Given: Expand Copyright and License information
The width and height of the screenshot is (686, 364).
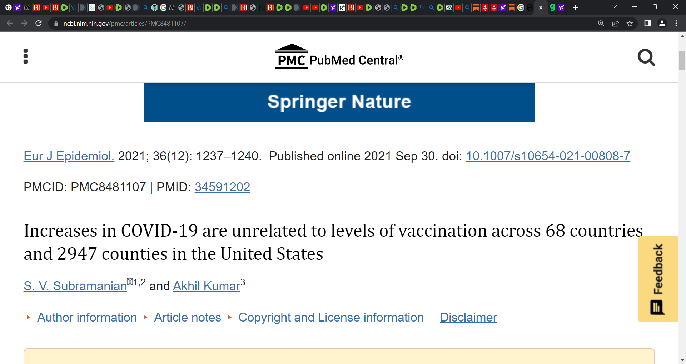Looking at the screenshot, I should (331, 317).
